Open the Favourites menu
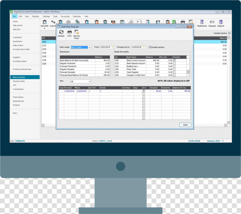The width and height of the screenshot is (241, 214). click(x=65, y=16)
